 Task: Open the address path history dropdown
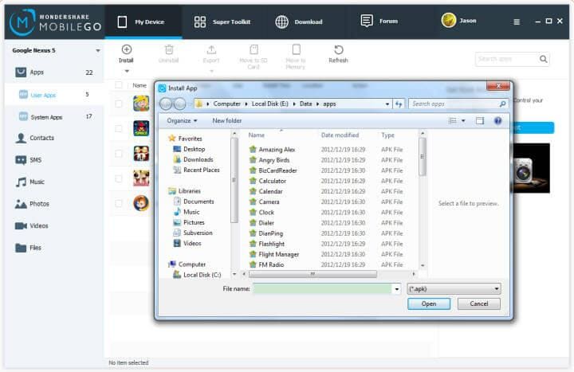click(x=387, y=104)
